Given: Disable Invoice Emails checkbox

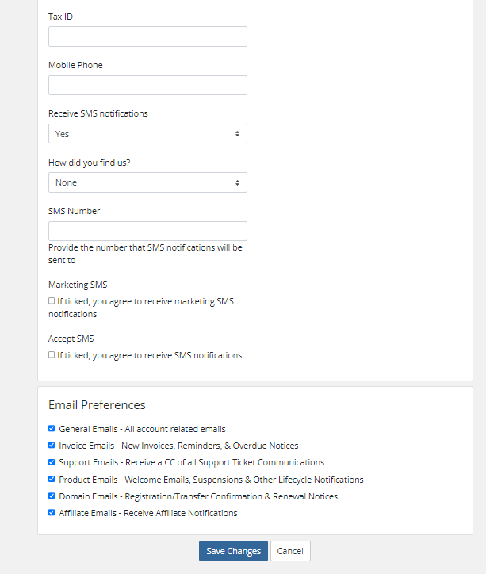Looking at the screenshot, I should (52, 445).
